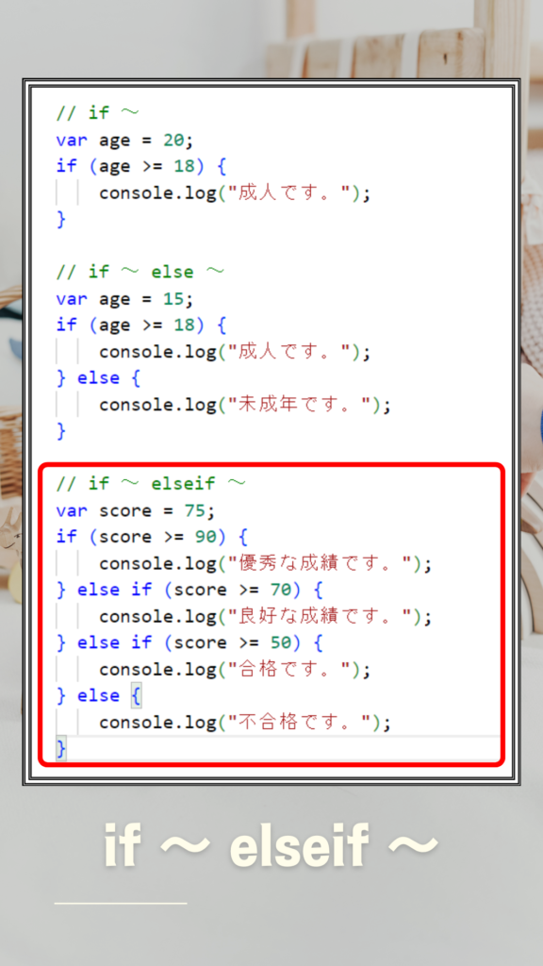Click the "else if (score >= 50)" line
Screen dimensions: 543x966
click(189, 643)
